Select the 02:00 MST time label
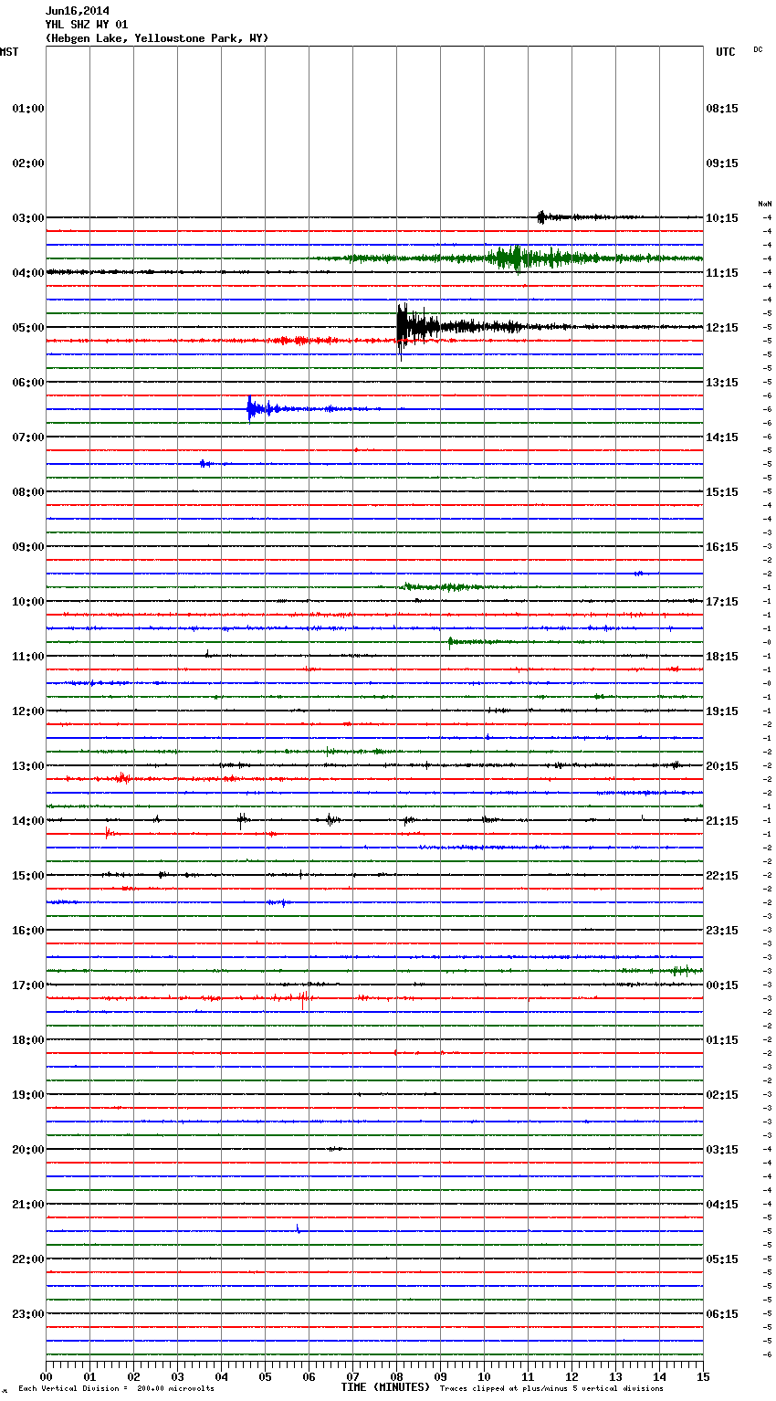The width and height of the screenshot is (776, 1401). pos(28,163)
